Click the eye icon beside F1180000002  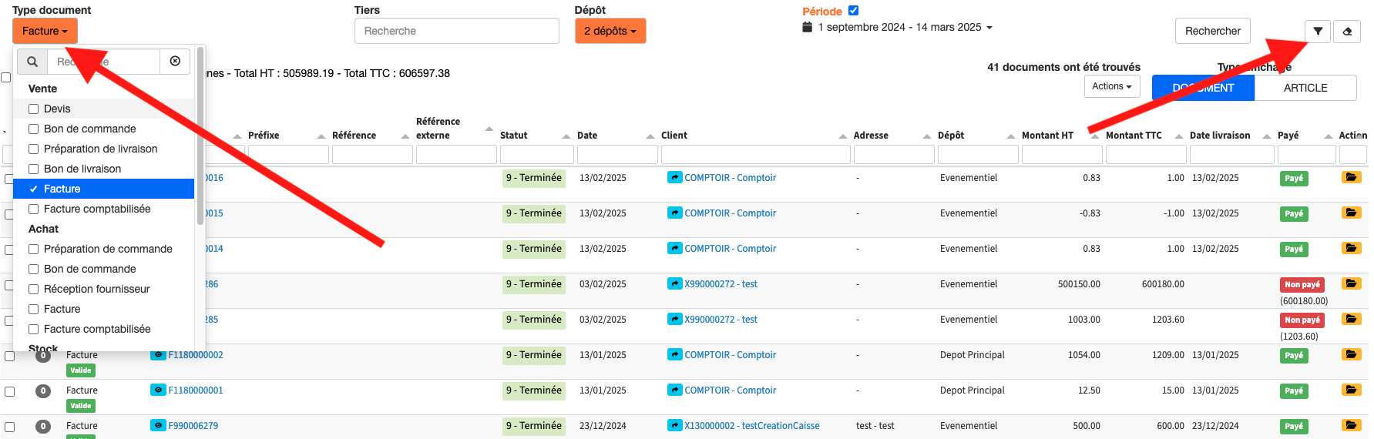pos(158,355)
